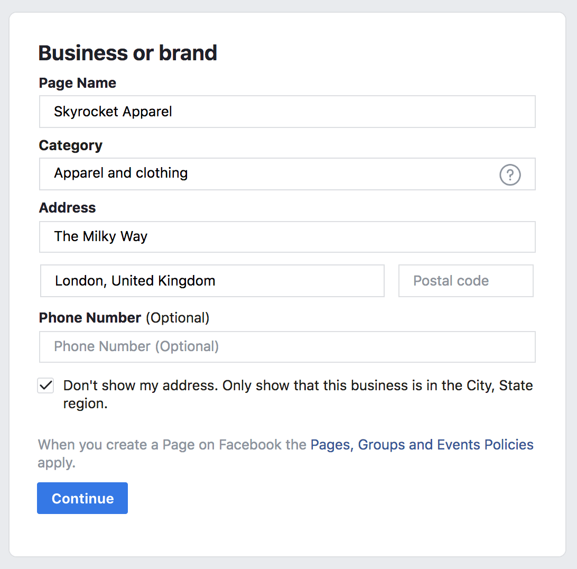Click the empty Postal code field

(466, 281)
